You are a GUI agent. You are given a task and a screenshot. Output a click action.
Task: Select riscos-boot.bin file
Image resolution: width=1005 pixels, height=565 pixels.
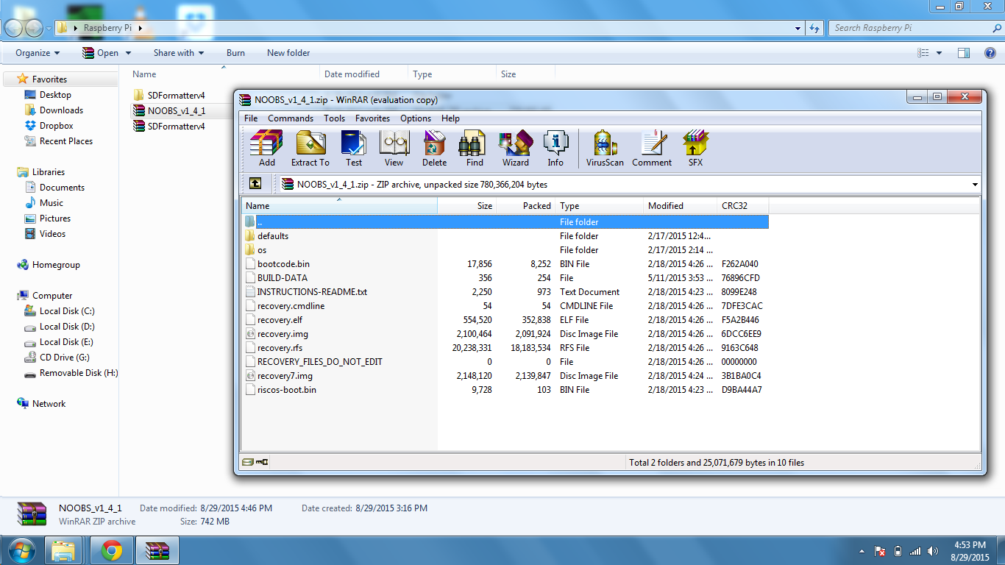coord(287,390)
